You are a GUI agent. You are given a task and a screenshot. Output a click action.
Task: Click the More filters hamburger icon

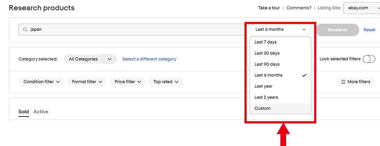343,82
